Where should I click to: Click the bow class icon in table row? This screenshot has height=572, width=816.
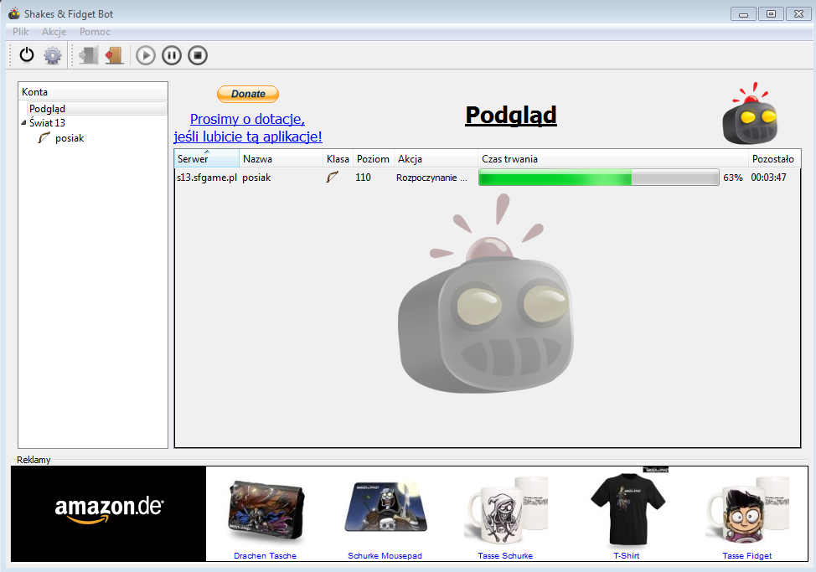[332, 177]
